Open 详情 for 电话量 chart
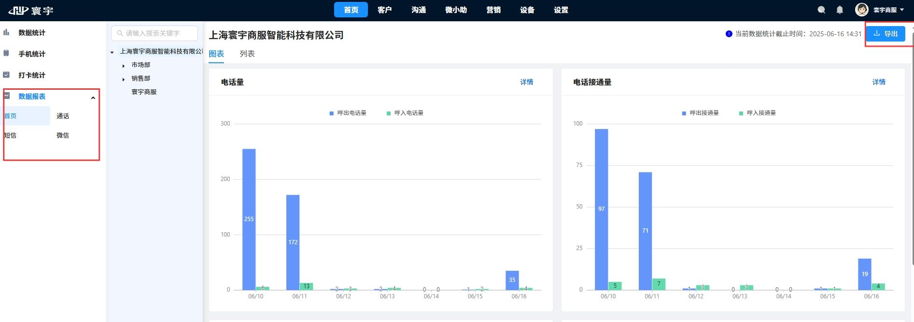Image resolution: width=914 pixels, height=322 pixels. (x=527, y=82)
